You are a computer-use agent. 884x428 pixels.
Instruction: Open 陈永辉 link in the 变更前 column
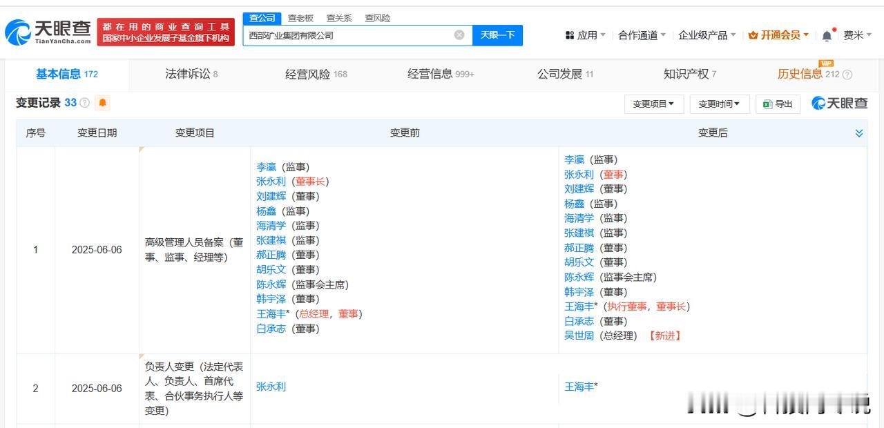(x=271, y=284)
